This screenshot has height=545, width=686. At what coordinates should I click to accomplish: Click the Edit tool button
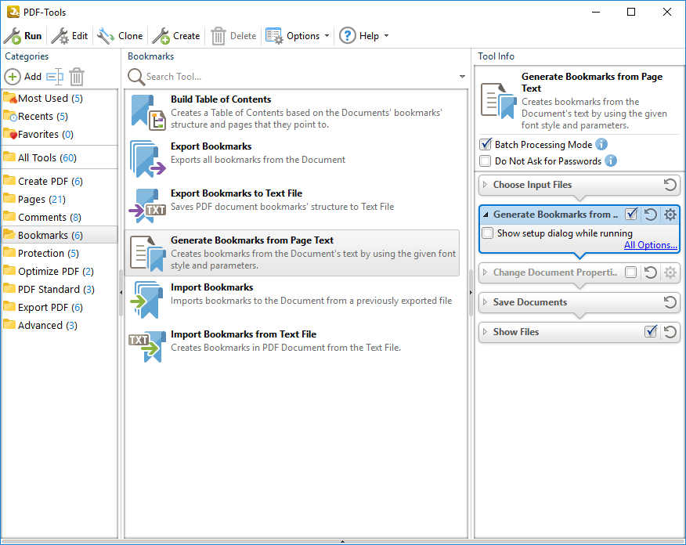coord(70,36)
